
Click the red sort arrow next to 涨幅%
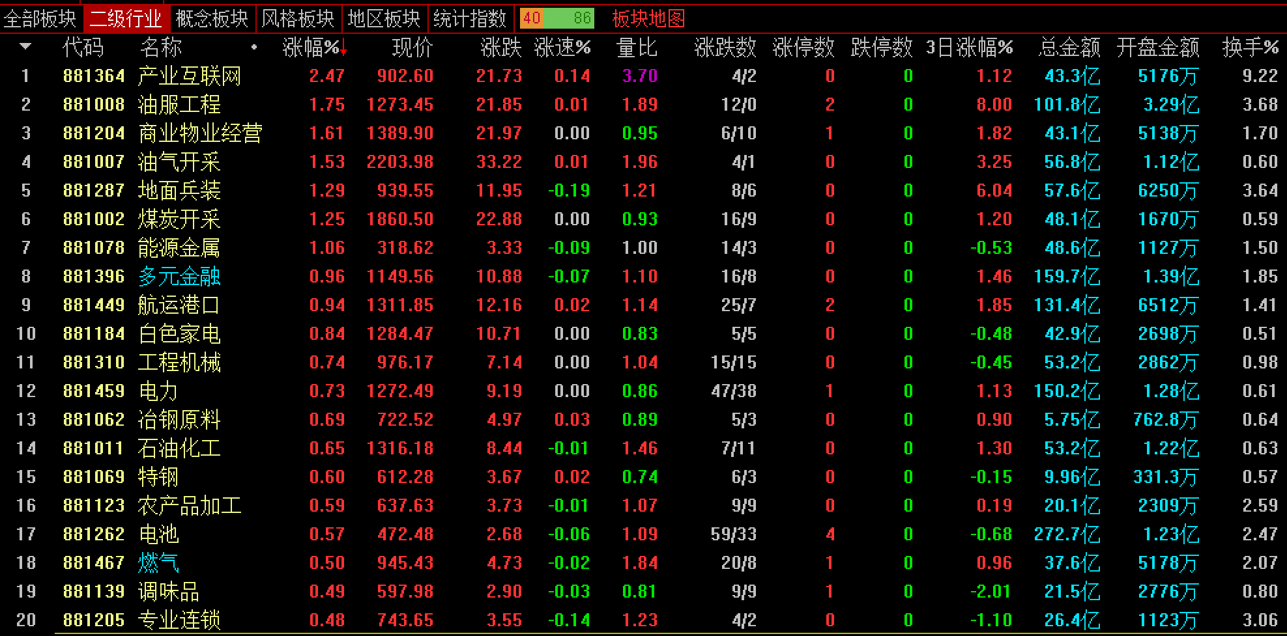[343, 48]
